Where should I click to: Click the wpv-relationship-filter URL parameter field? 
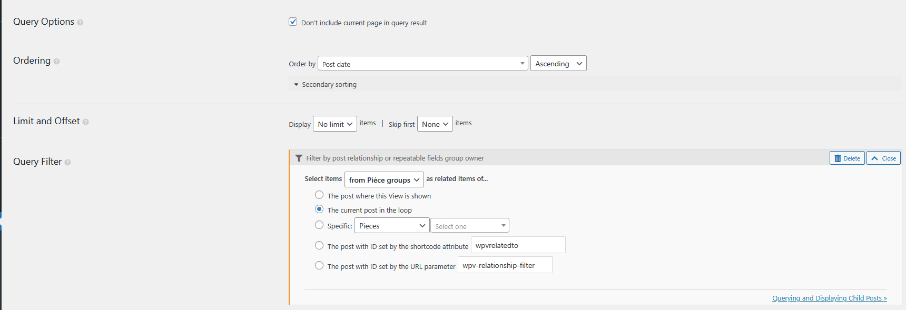(x=505, y=265)
